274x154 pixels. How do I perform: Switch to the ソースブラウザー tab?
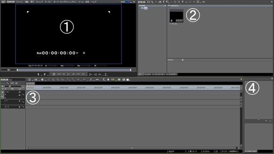pos(172,74)
